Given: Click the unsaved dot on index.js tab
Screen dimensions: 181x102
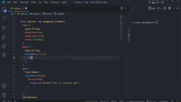Looking at the screenshot, I should [x=26, y=8].
